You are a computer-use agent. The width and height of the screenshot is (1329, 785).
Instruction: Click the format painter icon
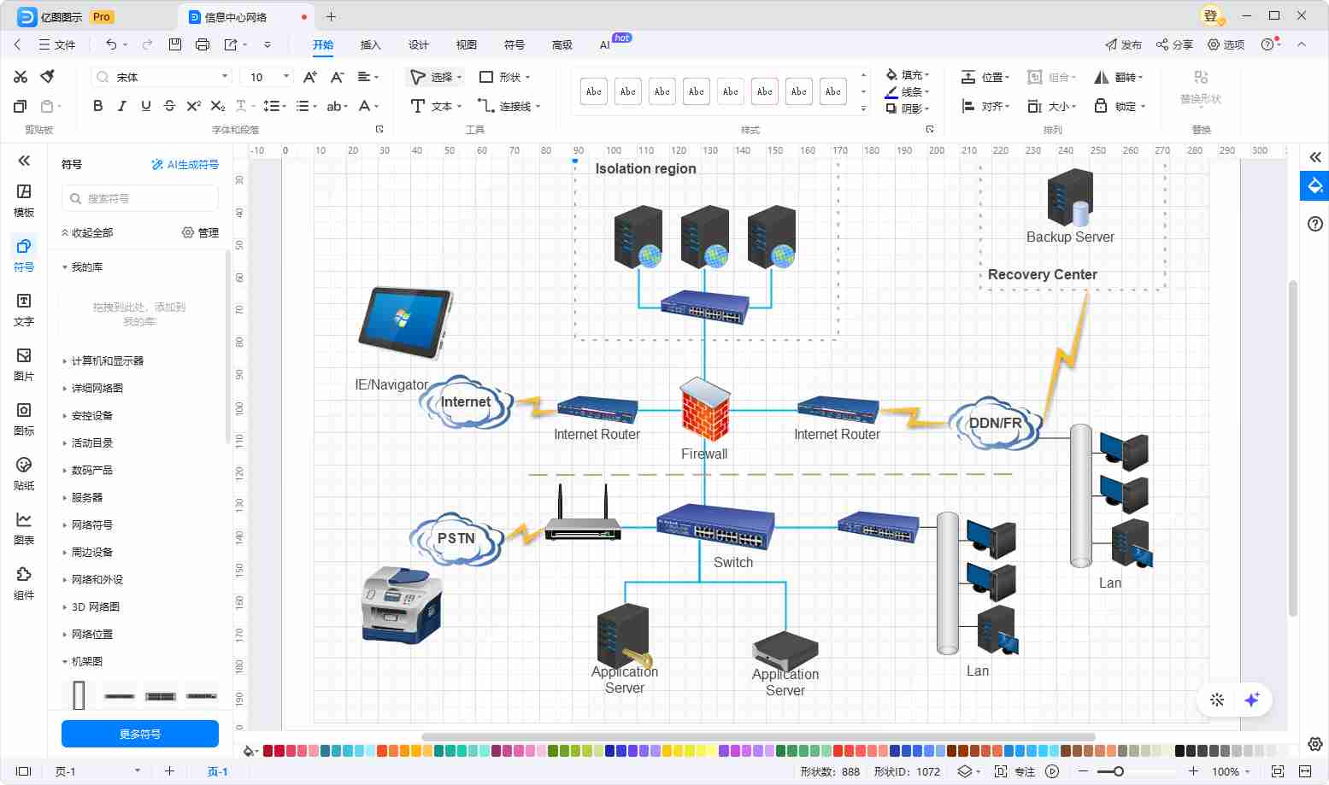pyautogui.click(x=48, y=77)
